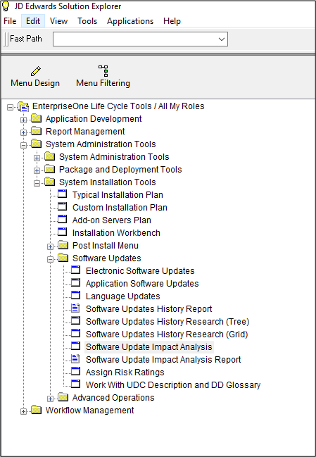
Task: Open the Edit menu
Action: click(x=33, y=21)
